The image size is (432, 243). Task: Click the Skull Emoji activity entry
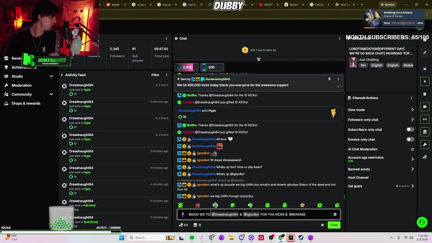point(115,222)
